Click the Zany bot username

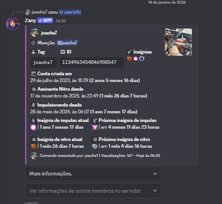(x=30, y=20)
